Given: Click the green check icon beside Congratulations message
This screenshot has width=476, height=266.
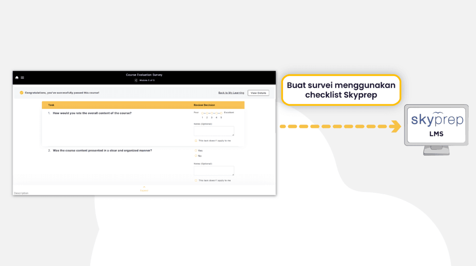Looking at the screenshot, I should [x=21, y=93].
